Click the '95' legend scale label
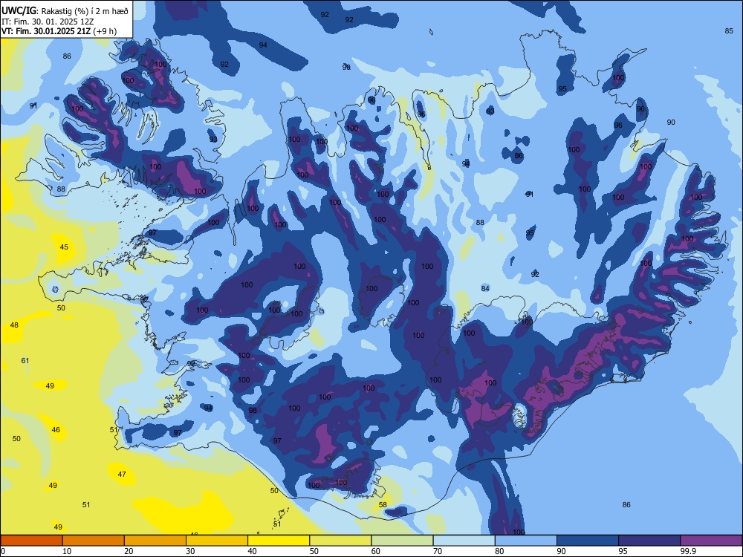 (x=623, y=551)
